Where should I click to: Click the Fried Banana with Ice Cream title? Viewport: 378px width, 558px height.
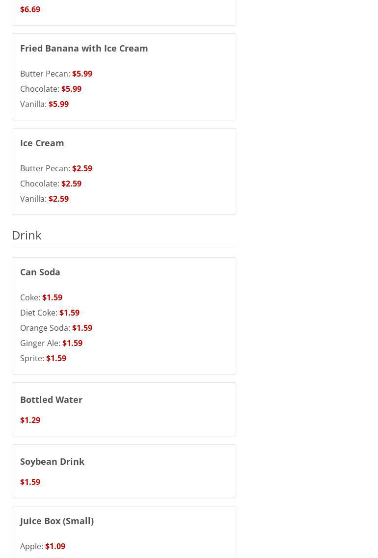(x=84, y=48)
